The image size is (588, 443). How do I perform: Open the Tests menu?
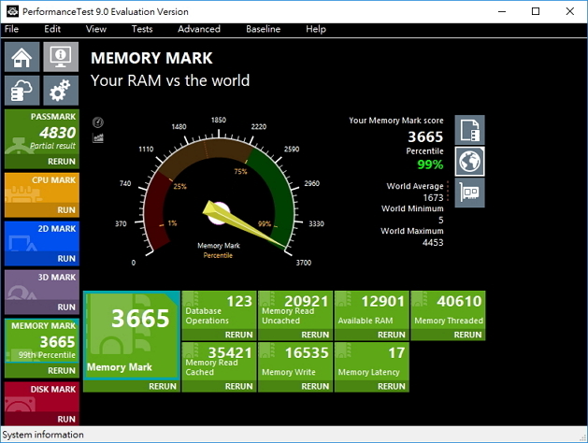[x=142, y=29]
